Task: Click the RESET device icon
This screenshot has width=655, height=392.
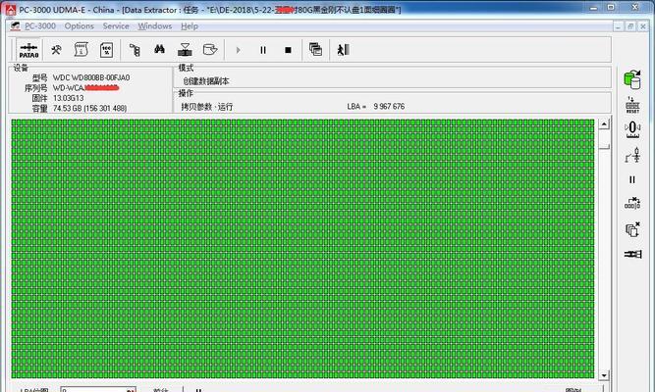Action: point(632,105)
